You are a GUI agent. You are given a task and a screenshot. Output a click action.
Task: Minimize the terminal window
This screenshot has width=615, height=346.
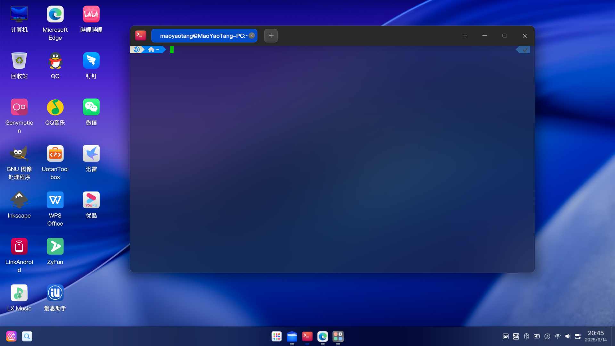(485, 36)
